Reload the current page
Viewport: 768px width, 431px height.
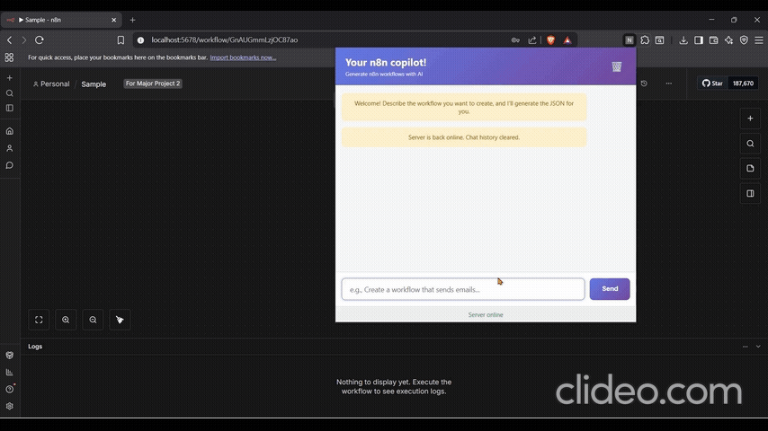(x=40, y=40)
